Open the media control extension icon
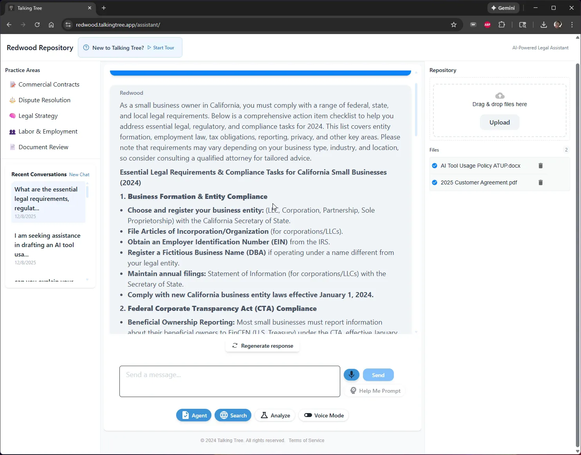The image size is (581, 455). [x=473, y=25]
